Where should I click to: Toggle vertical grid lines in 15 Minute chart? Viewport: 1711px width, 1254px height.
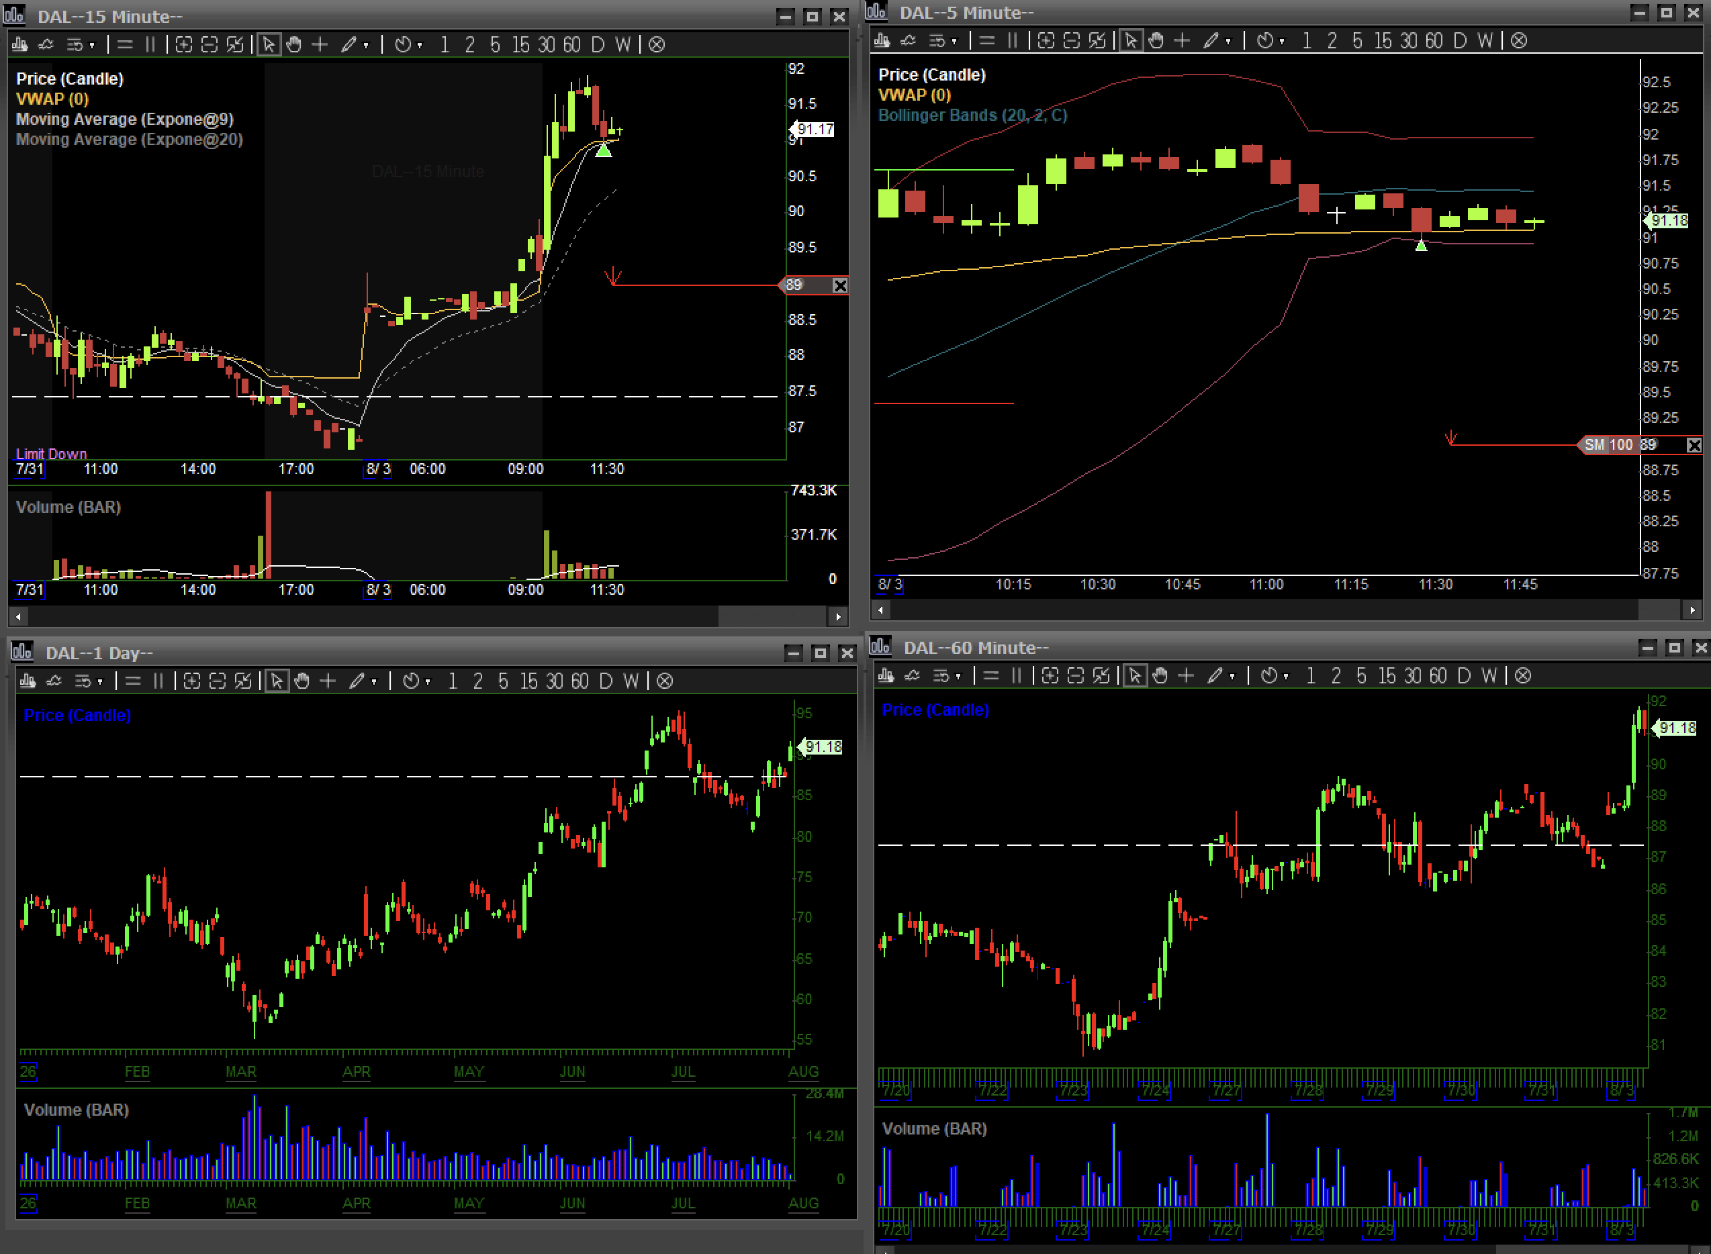point(150,45)
